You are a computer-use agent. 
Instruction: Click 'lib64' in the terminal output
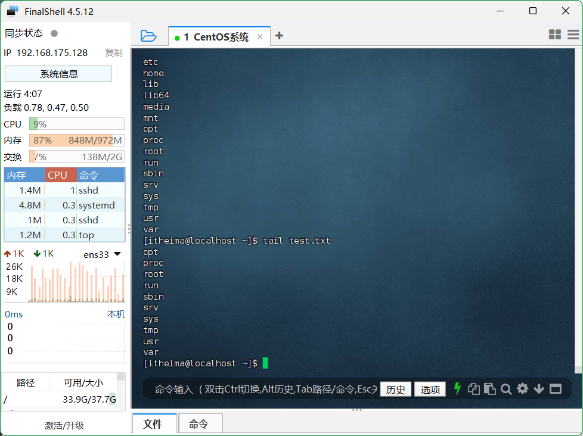coord(156,95)
